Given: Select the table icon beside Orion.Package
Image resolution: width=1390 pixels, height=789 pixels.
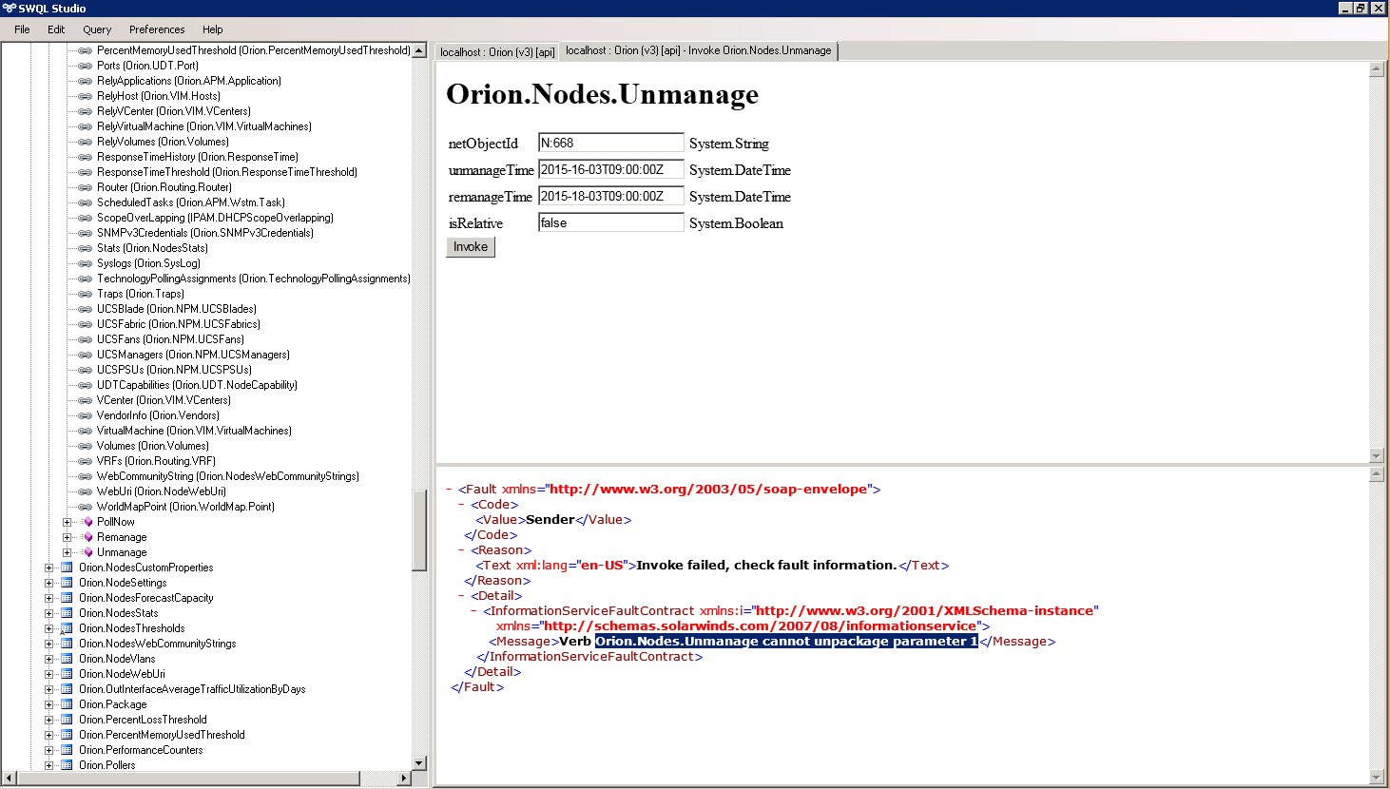Looking at the screenshot, I should click(67, 704).
